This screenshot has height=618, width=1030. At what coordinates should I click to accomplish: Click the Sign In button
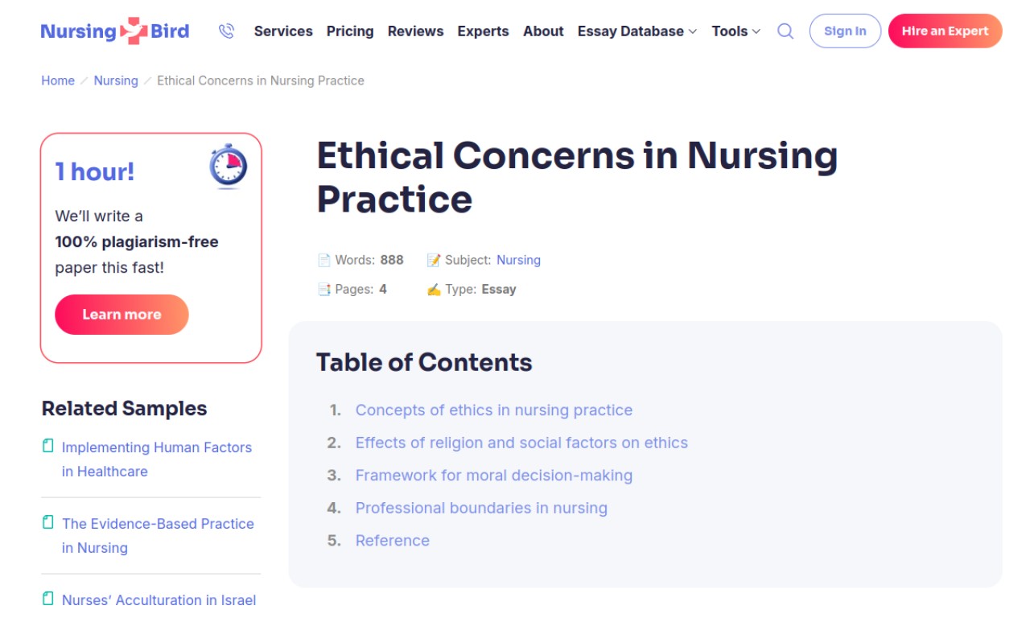tap(845, 31)
